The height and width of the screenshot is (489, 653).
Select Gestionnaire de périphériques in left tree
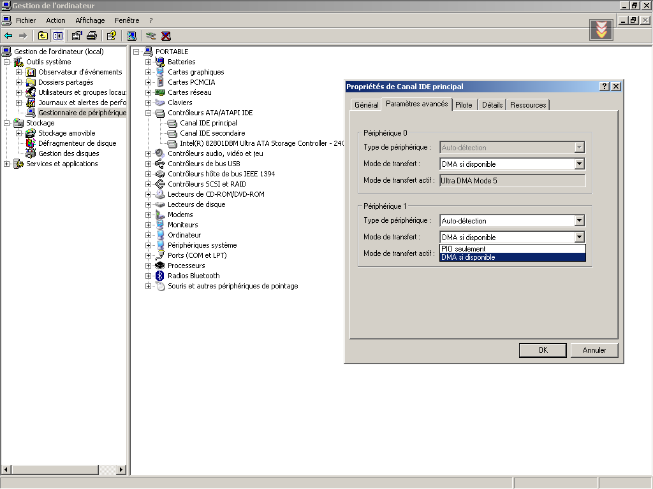tap(82, 113)
